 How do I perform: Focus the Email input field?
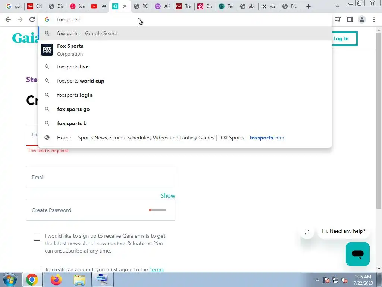(x=101, y=178)
